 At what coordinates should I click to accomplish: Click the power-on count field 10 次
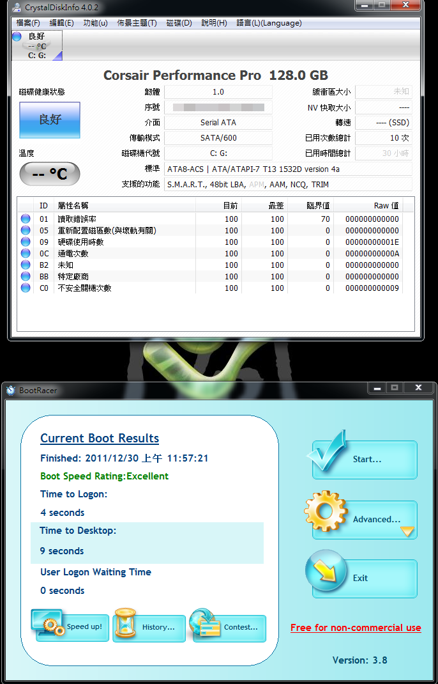coord(384,138)
